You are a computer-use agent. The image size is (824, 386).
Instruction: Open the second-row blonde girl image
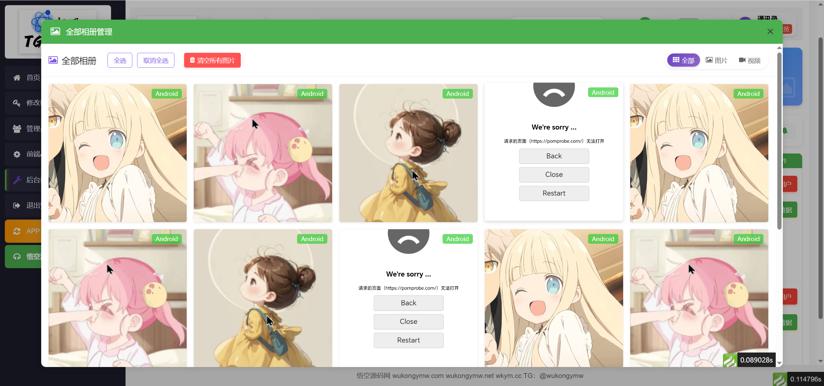point(554,298)
